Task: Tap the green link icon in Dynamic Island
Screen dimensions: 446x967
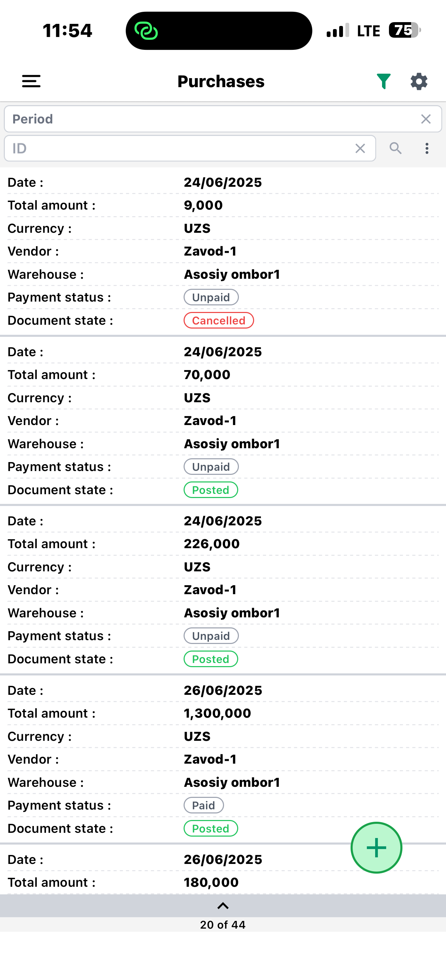Action: 146,31
